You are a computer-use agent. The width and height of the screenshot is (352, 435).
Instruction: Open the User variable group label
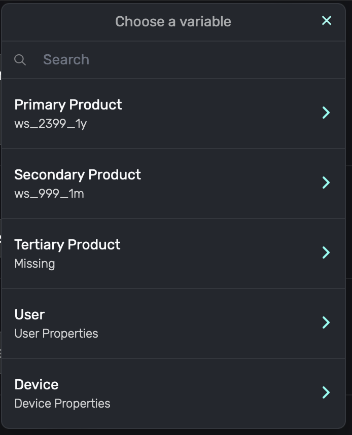pos(29,315)
